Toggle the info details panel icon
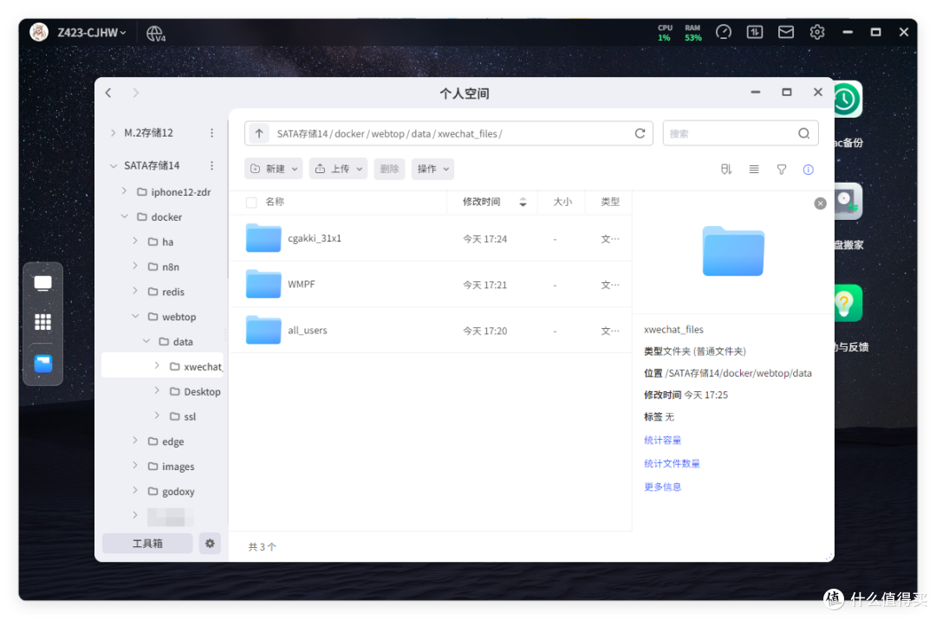This screenshot has width=936, height=619. tap(809, 170)
